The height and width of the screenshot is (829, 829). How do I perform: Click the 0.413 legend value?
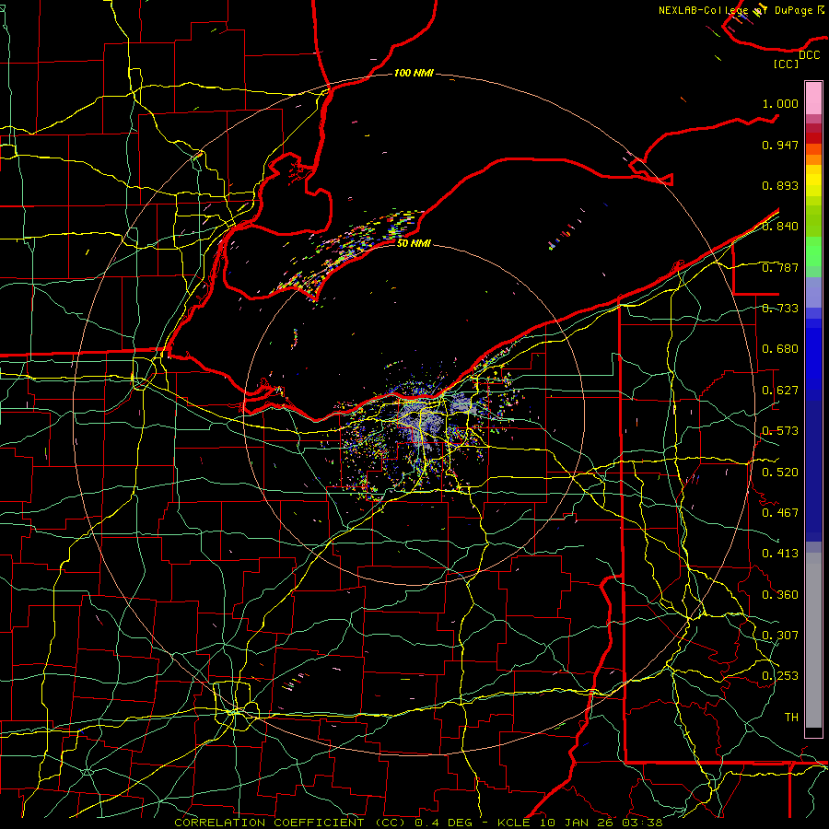coord(780,554)
